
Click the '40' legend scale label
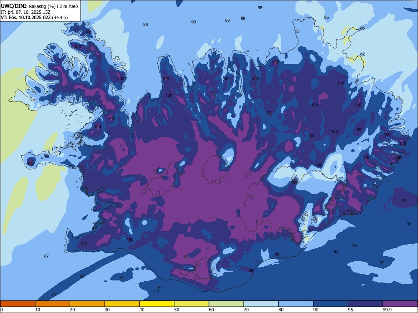[142, 310]
